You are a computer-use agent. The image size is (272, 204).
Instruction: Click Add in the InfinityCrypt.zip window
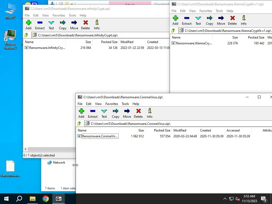28,25
